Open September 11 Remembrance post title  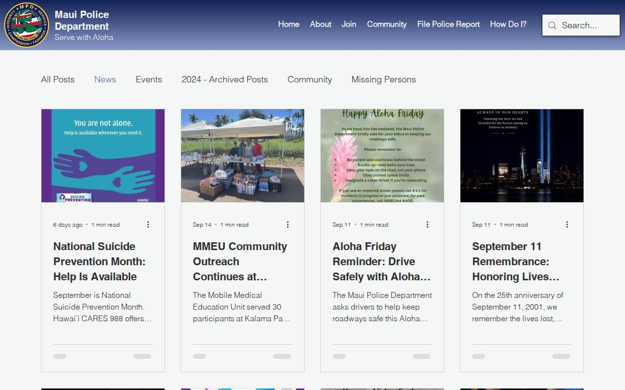[x=516, y=261]
